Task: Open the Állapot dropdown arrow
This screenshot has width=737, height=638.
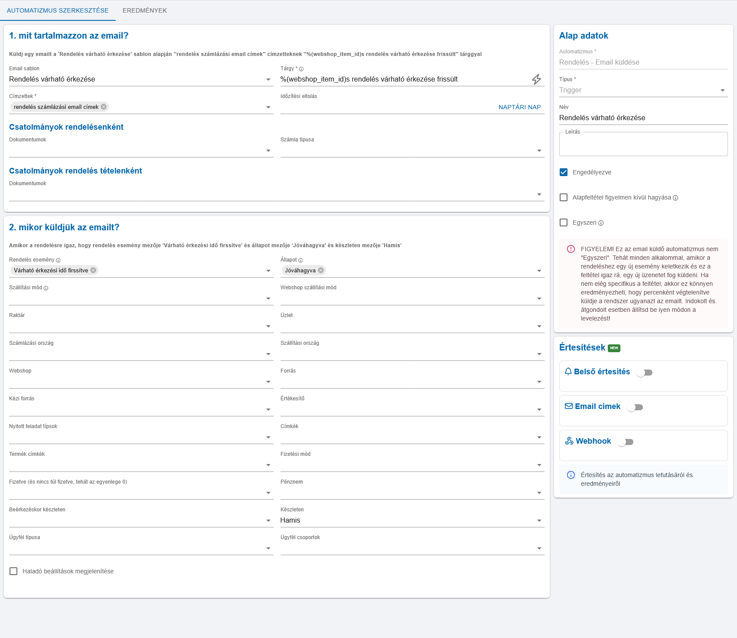Action: (x=539, y=271)
